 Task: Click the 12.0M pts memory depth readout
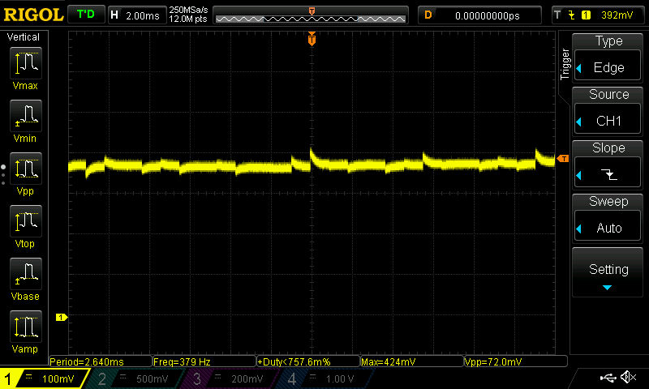188,19
